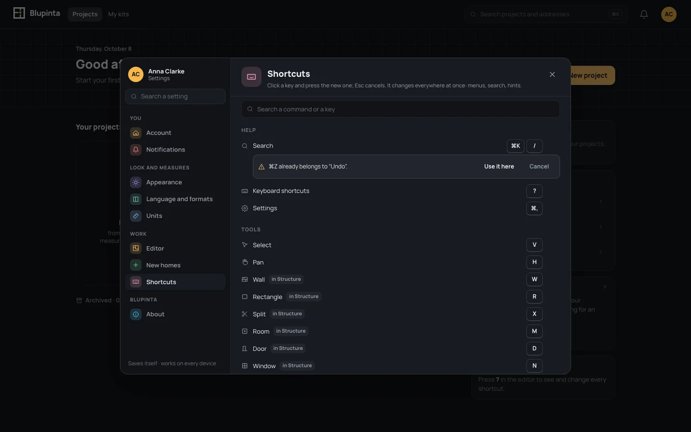
Task: Switch to the Projects tab
Action: pos(85,14)
